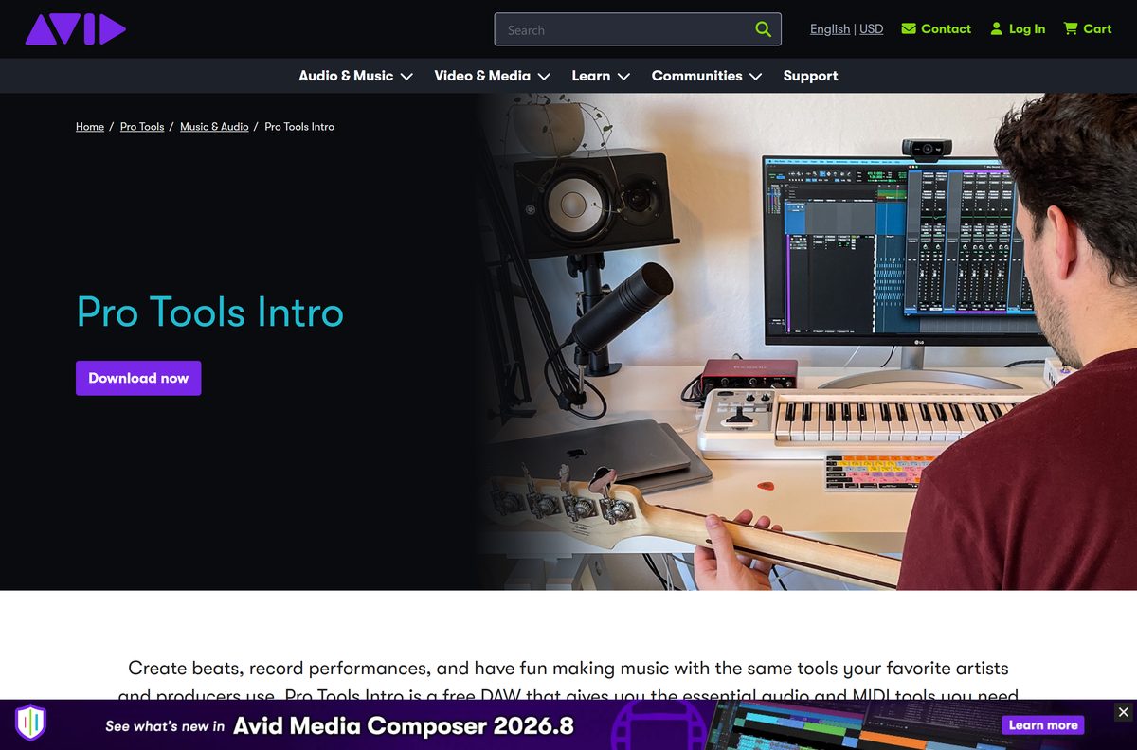Expand the Communities menu
Viewport: 1137px width, 750px height.
(x=707, y=76)
